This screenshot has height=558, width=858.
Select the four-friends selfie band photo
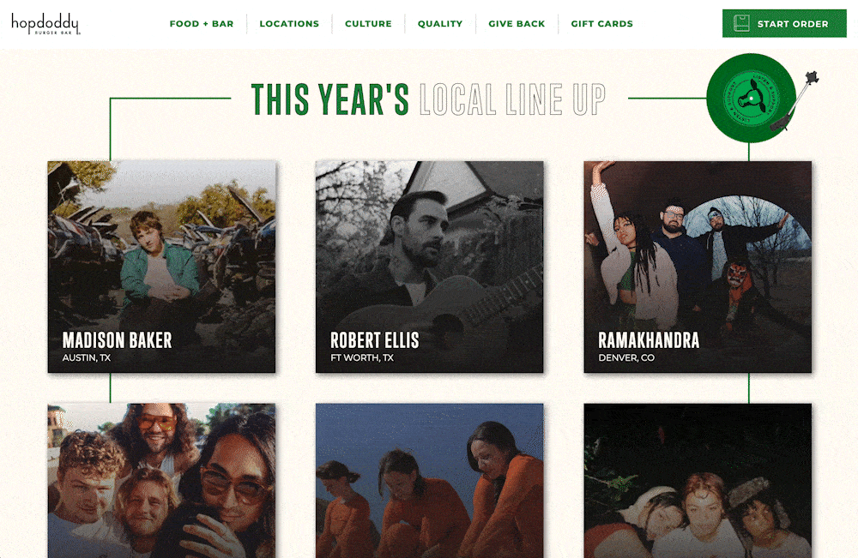161,481
